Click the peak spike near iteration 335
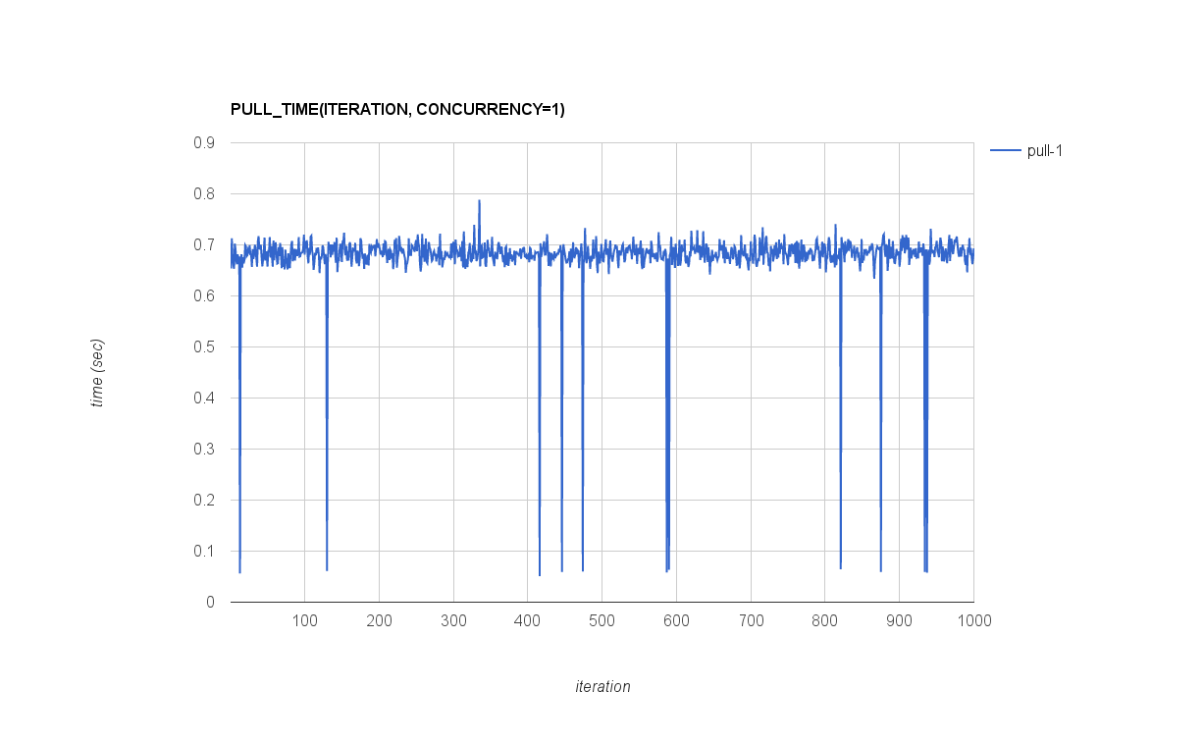This screenshot has width=1204, height=745. pyautogui.click(x=479, y=201)
